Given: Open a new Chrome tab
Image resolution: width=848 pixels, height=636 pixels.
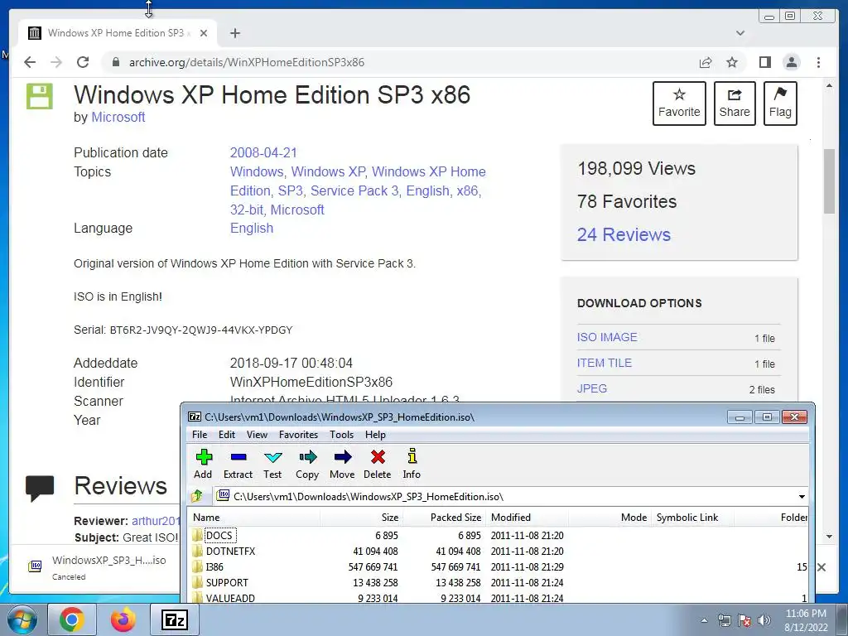Looking at the screenshot, I should coord(234,33).
